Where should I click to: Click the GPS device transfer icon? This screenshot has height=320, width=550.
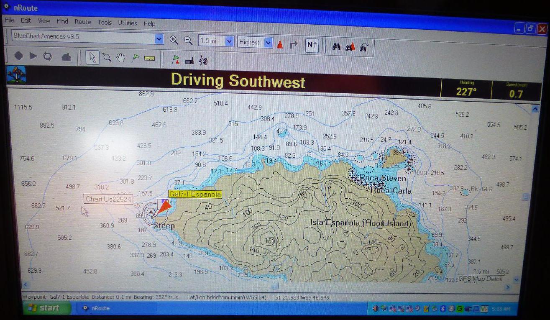pyautogui.click(x=189, y=61)
